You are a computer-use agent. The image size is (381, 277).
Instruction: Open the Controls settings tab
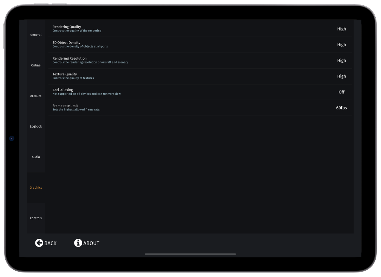click(x=36, y=218)
